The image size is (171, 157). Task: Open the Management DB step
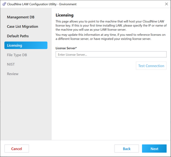pos(21,17)
